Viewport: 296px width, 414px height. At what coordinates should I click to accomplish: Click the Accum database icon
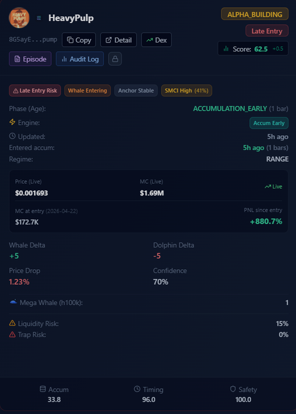click(43, 389)
